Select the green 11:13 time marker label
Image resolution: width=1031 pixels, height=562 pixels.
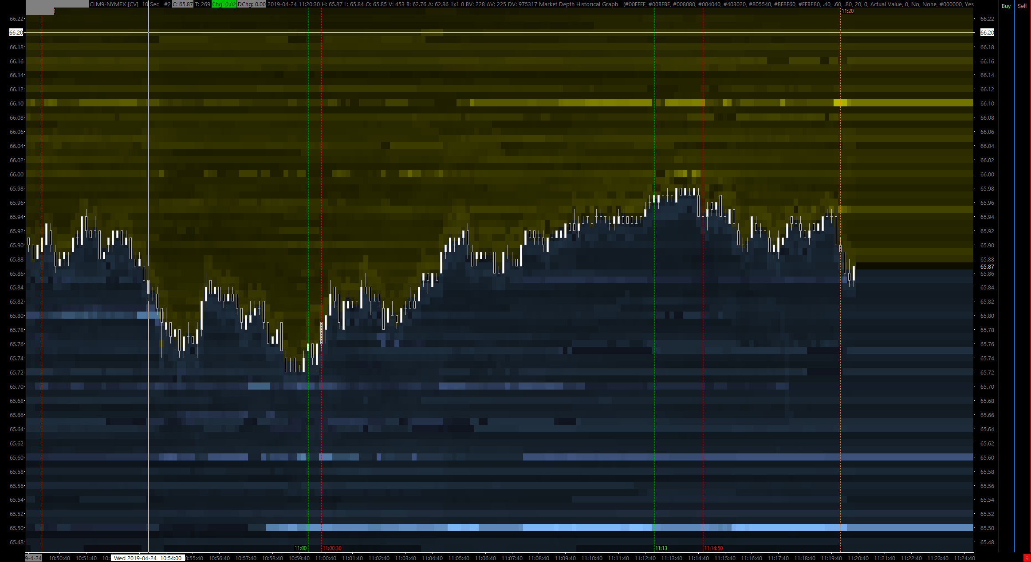point(661,548)
